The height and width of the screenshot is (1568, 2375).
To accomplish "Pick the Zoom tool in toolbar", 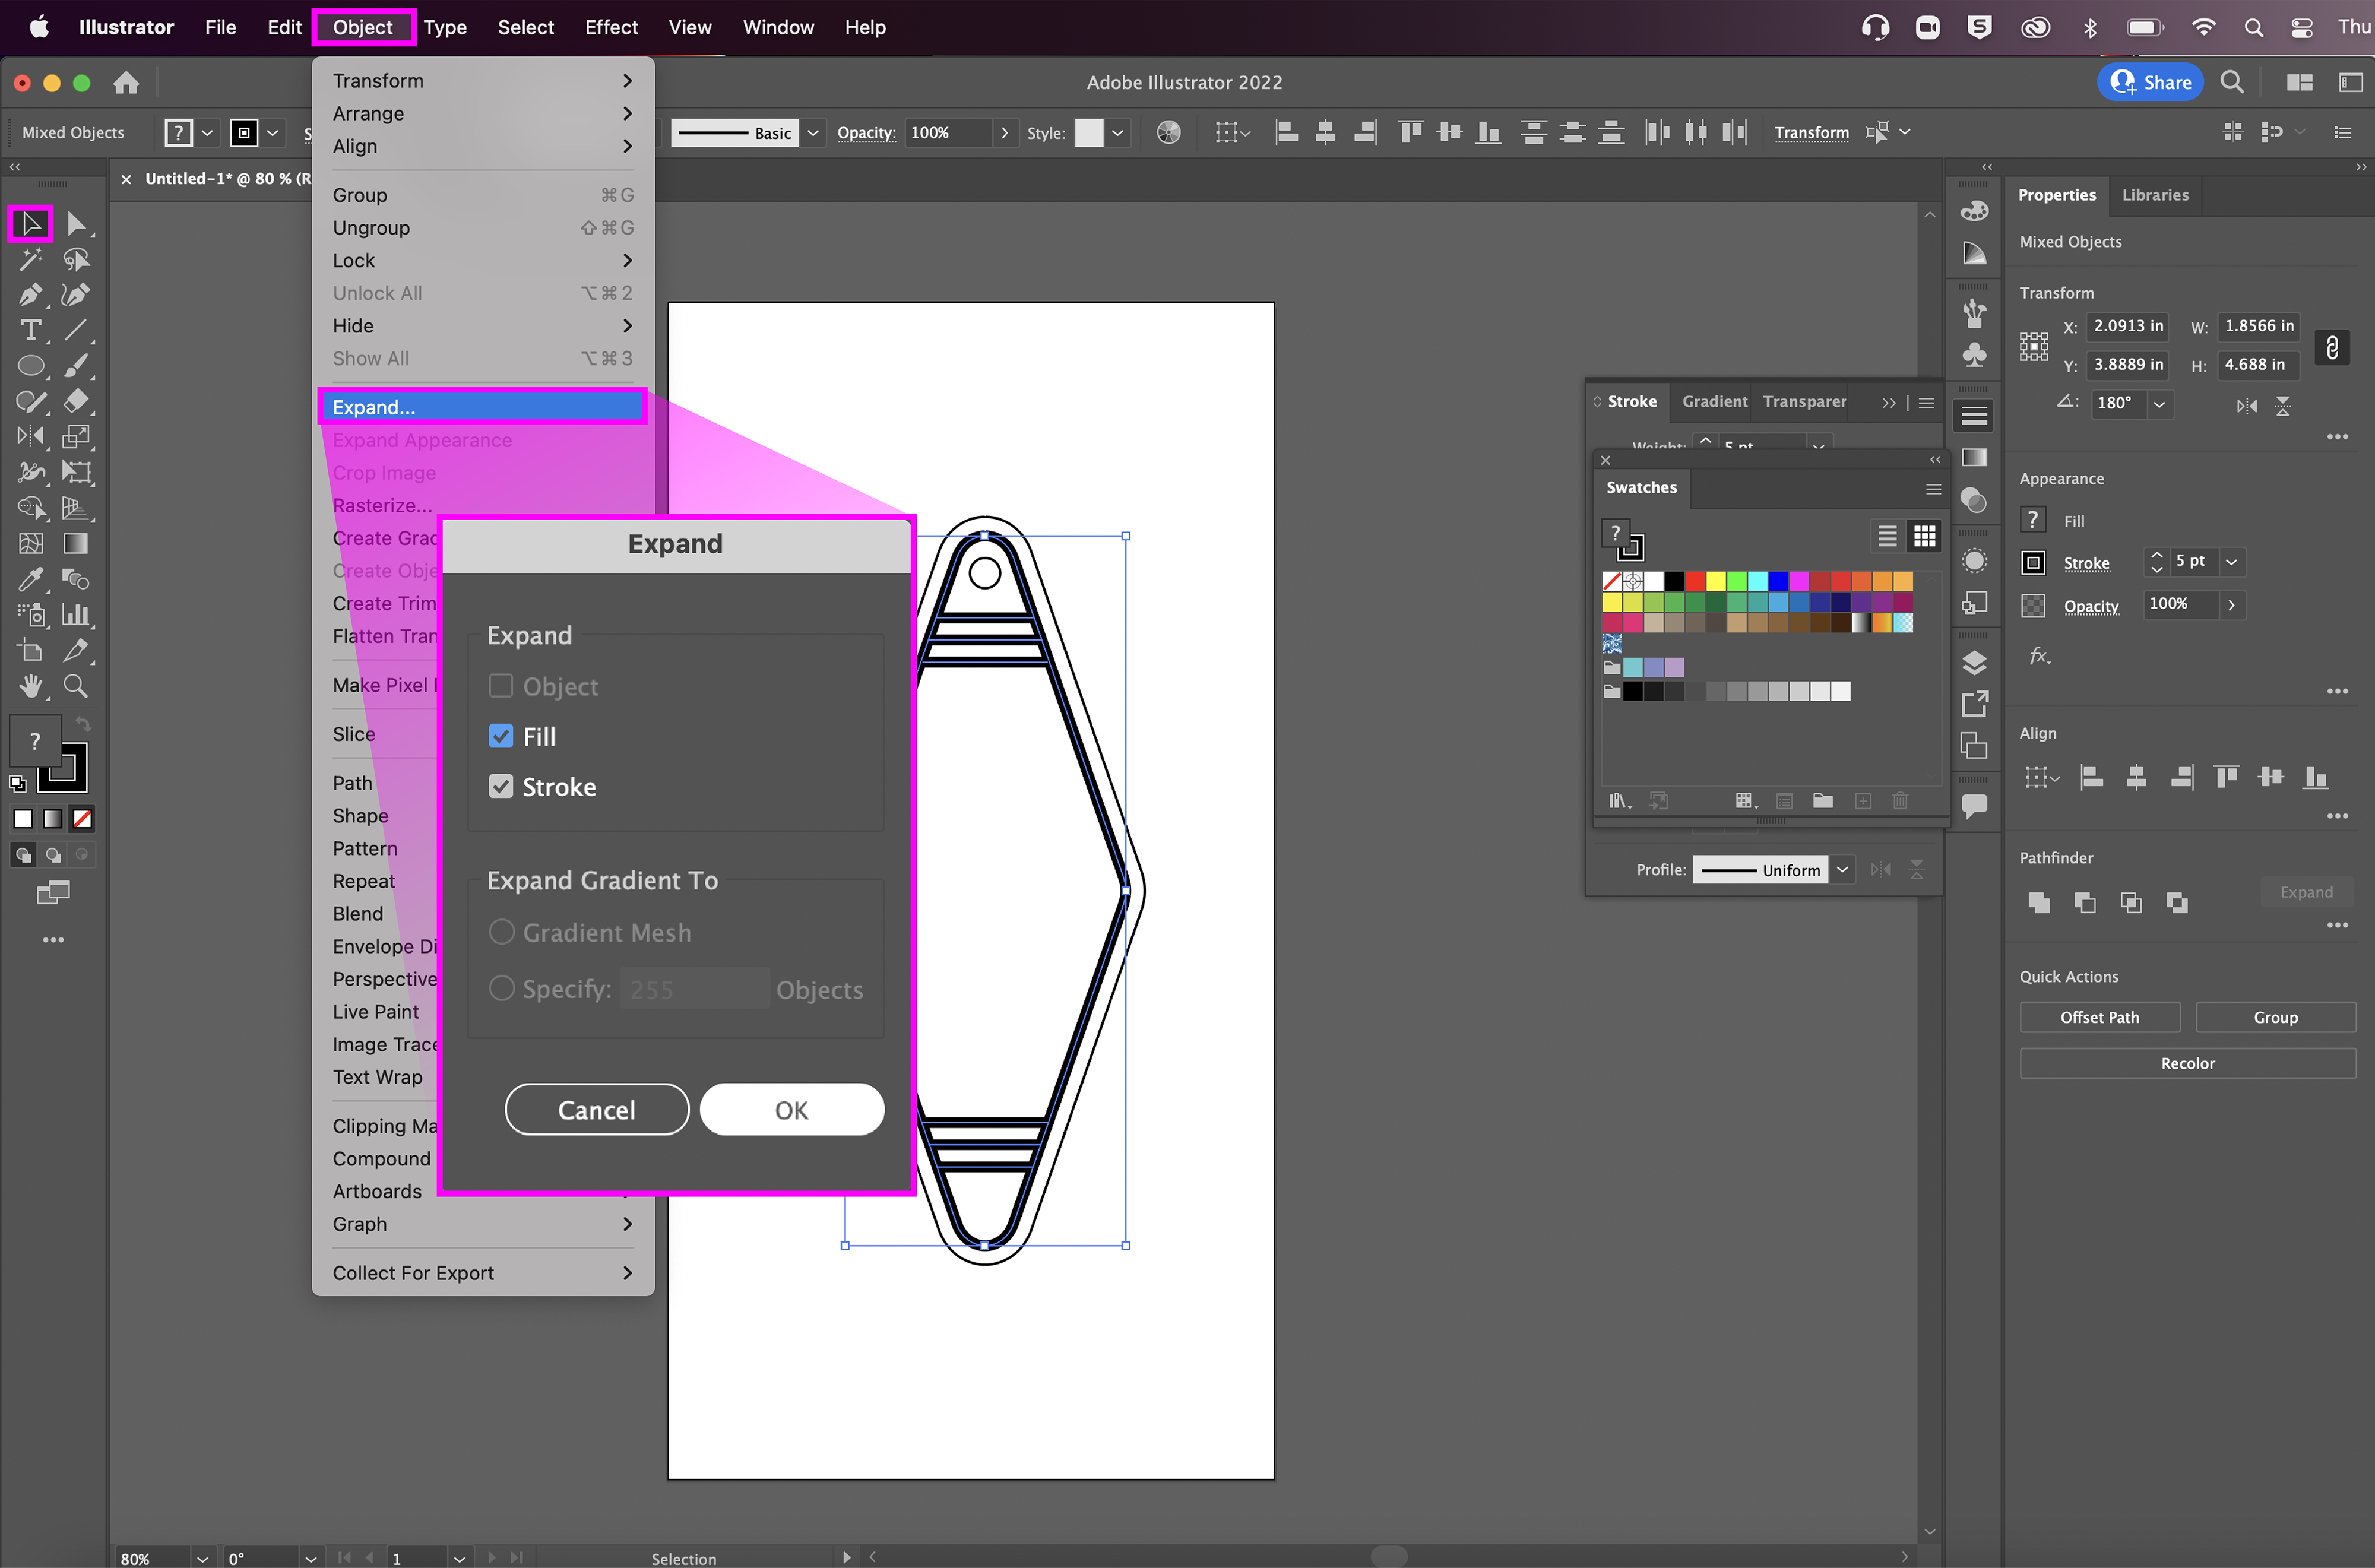I will click(75, 686).
